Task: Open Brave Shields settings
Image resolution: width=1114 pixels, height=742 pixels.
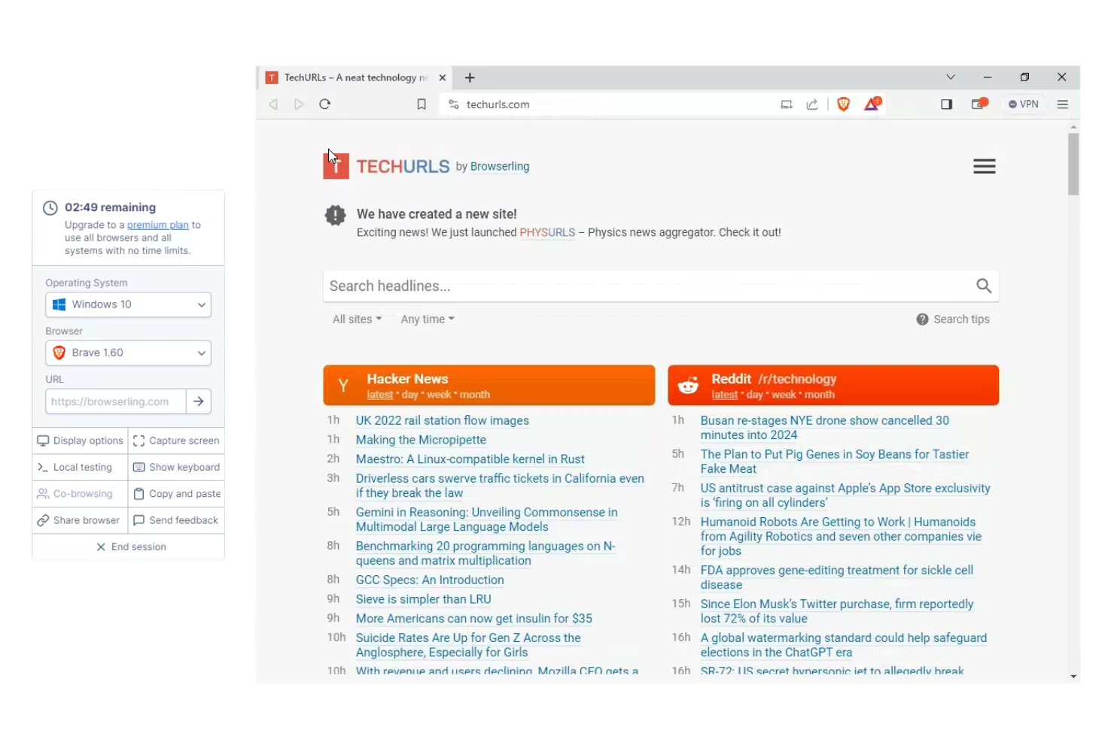Action: [x=843, y=104]
